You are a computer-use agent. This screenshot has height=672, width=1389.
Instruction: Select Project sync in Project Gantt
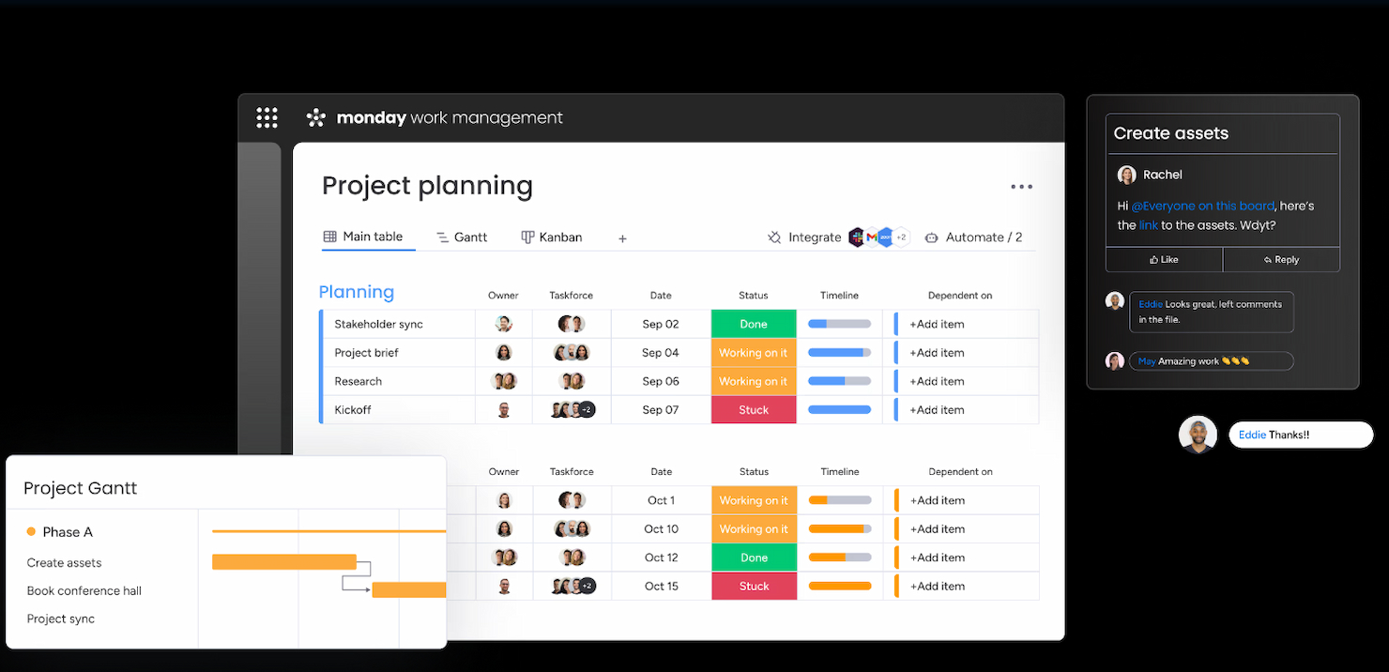(x=61, y=619)
